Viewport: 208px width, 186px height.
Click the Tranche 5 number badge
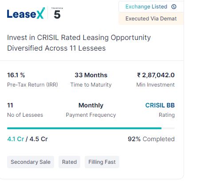pyautogui.click(x=57, y=13)
